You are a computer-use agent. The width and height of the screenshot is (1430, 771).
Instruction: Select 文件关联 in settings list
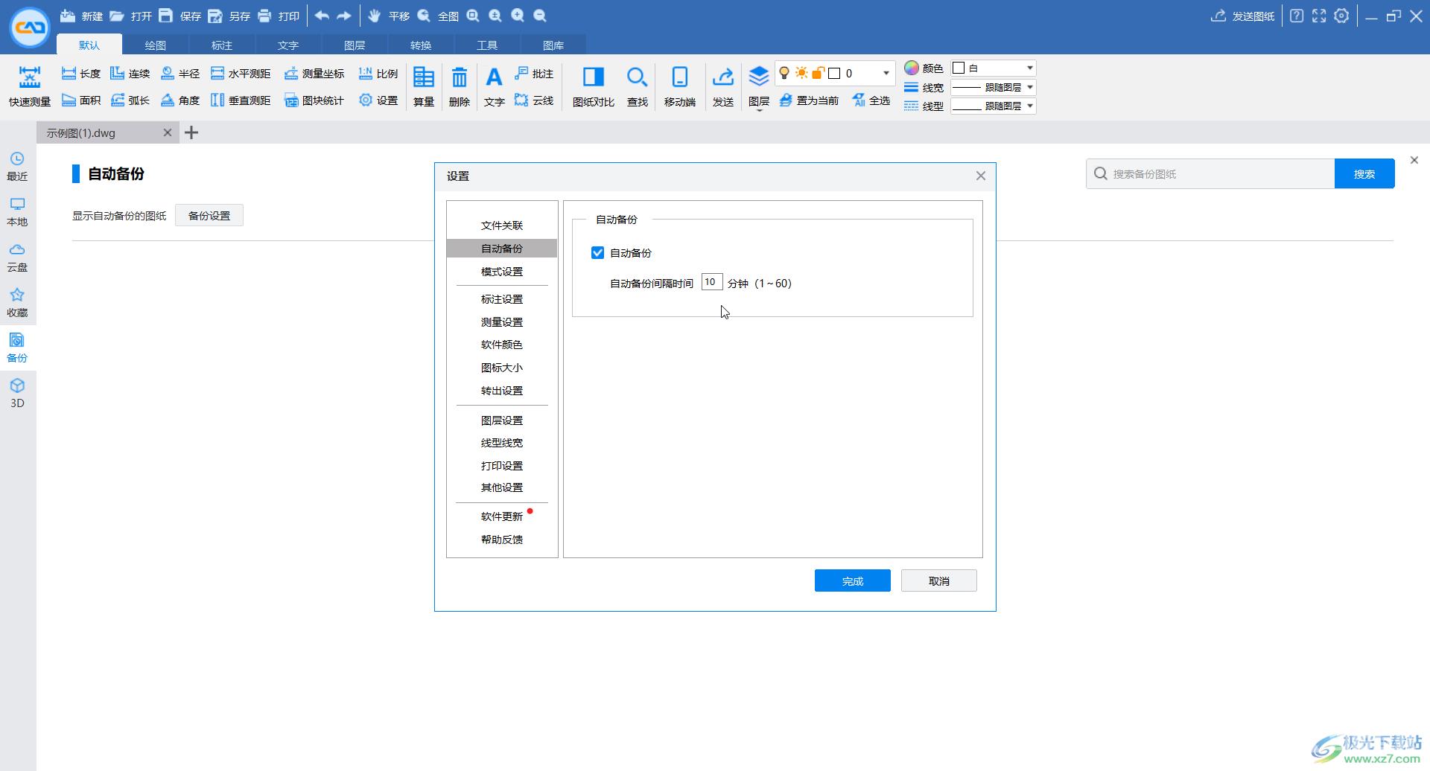pyautogui.click(x=502, y=225)
